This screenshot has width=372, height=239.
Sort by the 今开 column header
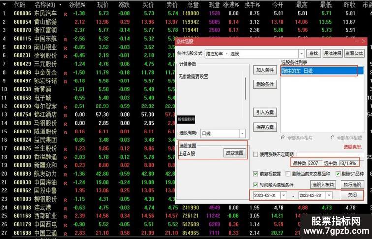(278, 4)
